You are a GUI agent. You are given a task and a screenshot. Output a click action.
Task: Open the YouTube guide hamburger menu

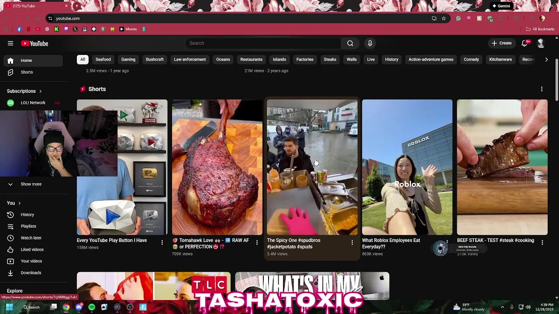coord(10,43)
